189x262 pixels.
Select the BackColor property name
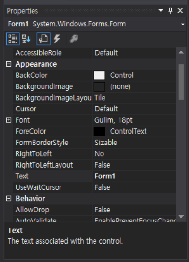click(32, 76)
